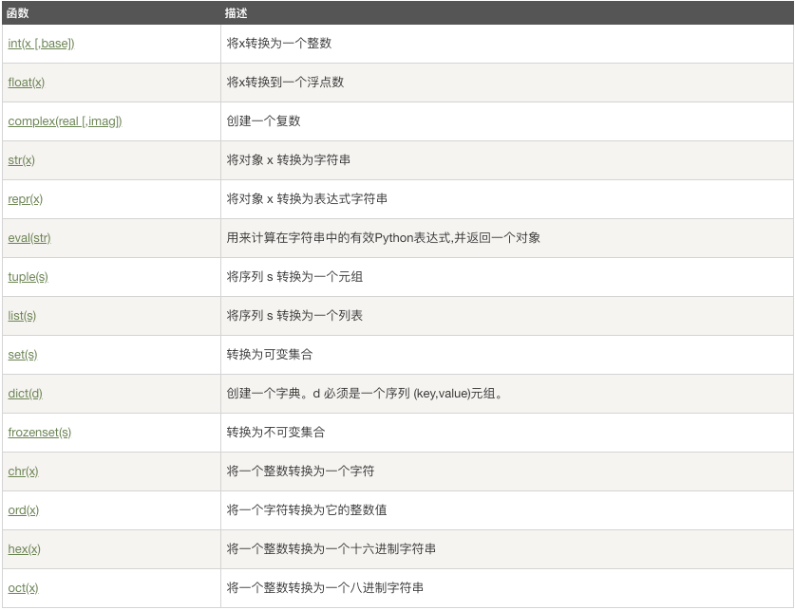
Task: Click the eval(str) link
Action: pos(29,238)
